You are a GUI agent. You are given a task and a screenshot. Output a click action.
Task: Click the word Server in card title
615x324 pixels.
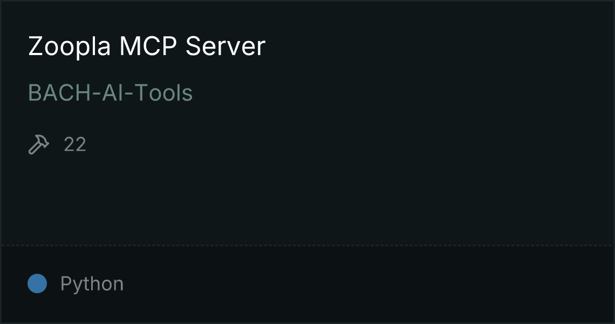click(225, 46)
